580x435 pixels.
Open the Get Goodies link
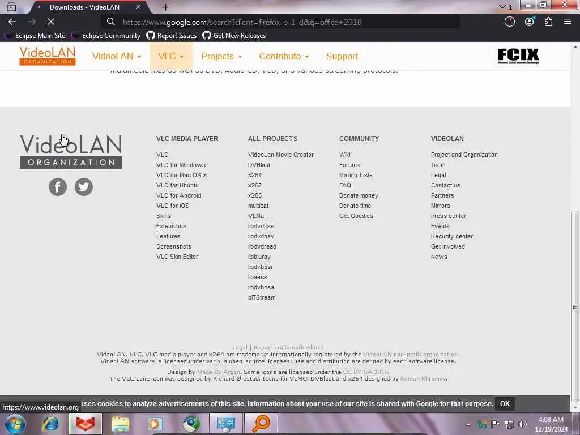click(356, 216)
